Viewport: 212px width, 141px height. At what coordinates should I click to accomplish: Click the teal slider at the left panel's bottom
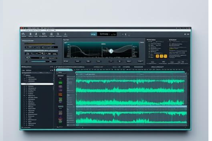pyautogui.click(x=38, y=62)
